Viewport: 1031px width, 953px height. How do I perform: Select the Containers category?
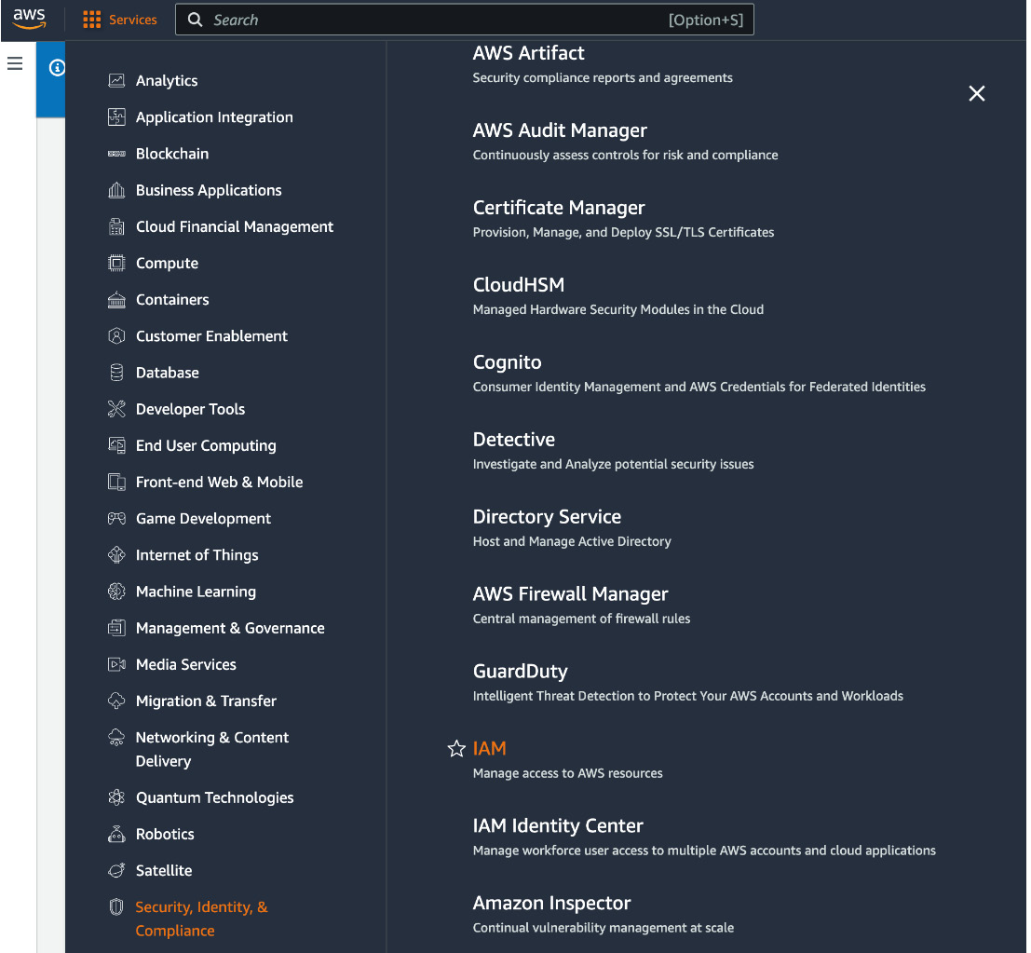pos(172,299)
